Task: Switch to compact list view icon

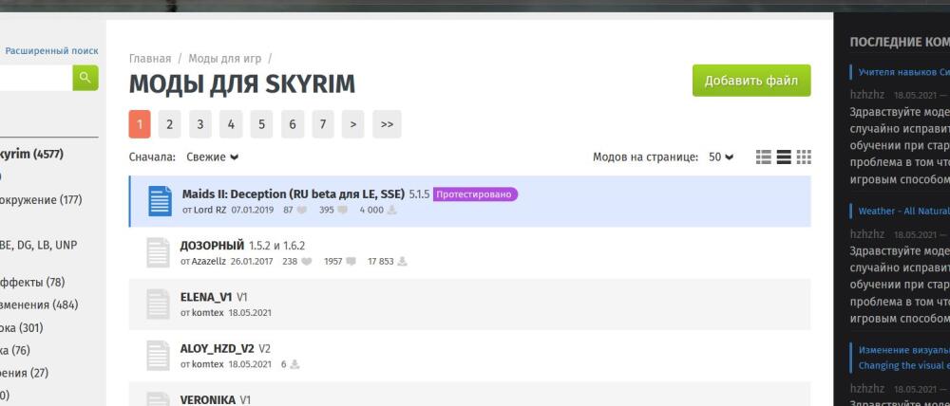Action: pyautogui.click(x=784, y=157)
